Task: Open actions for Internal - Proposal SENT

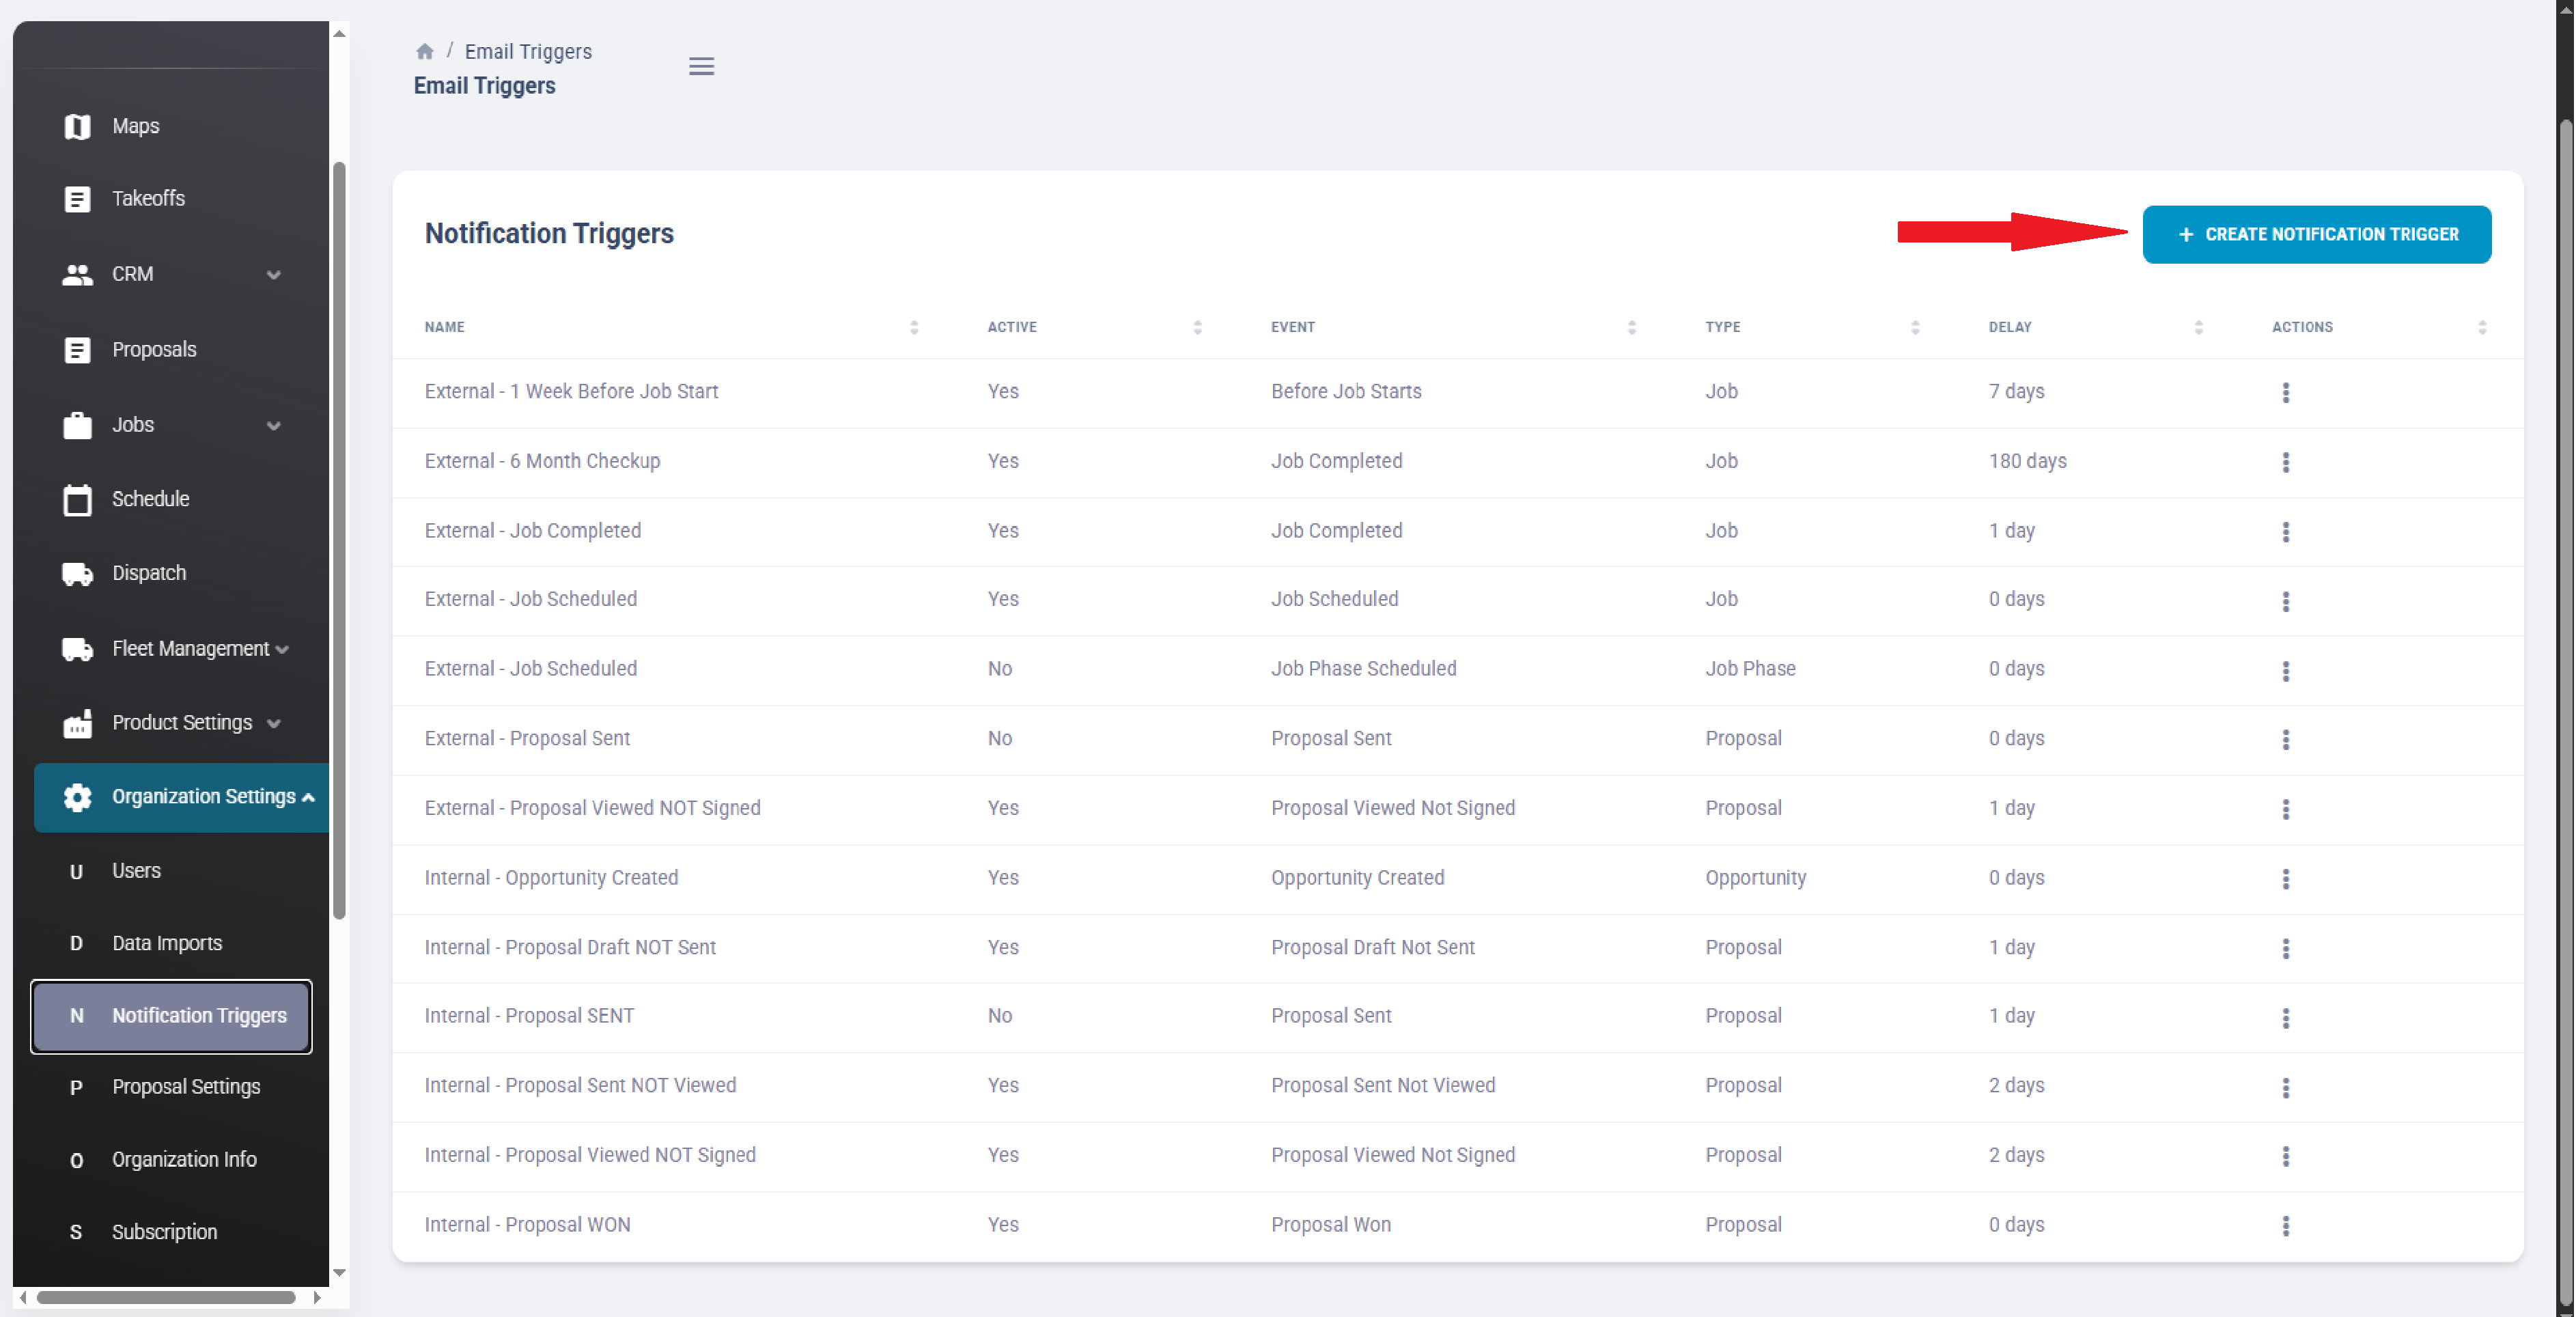Action: 2285,1018
